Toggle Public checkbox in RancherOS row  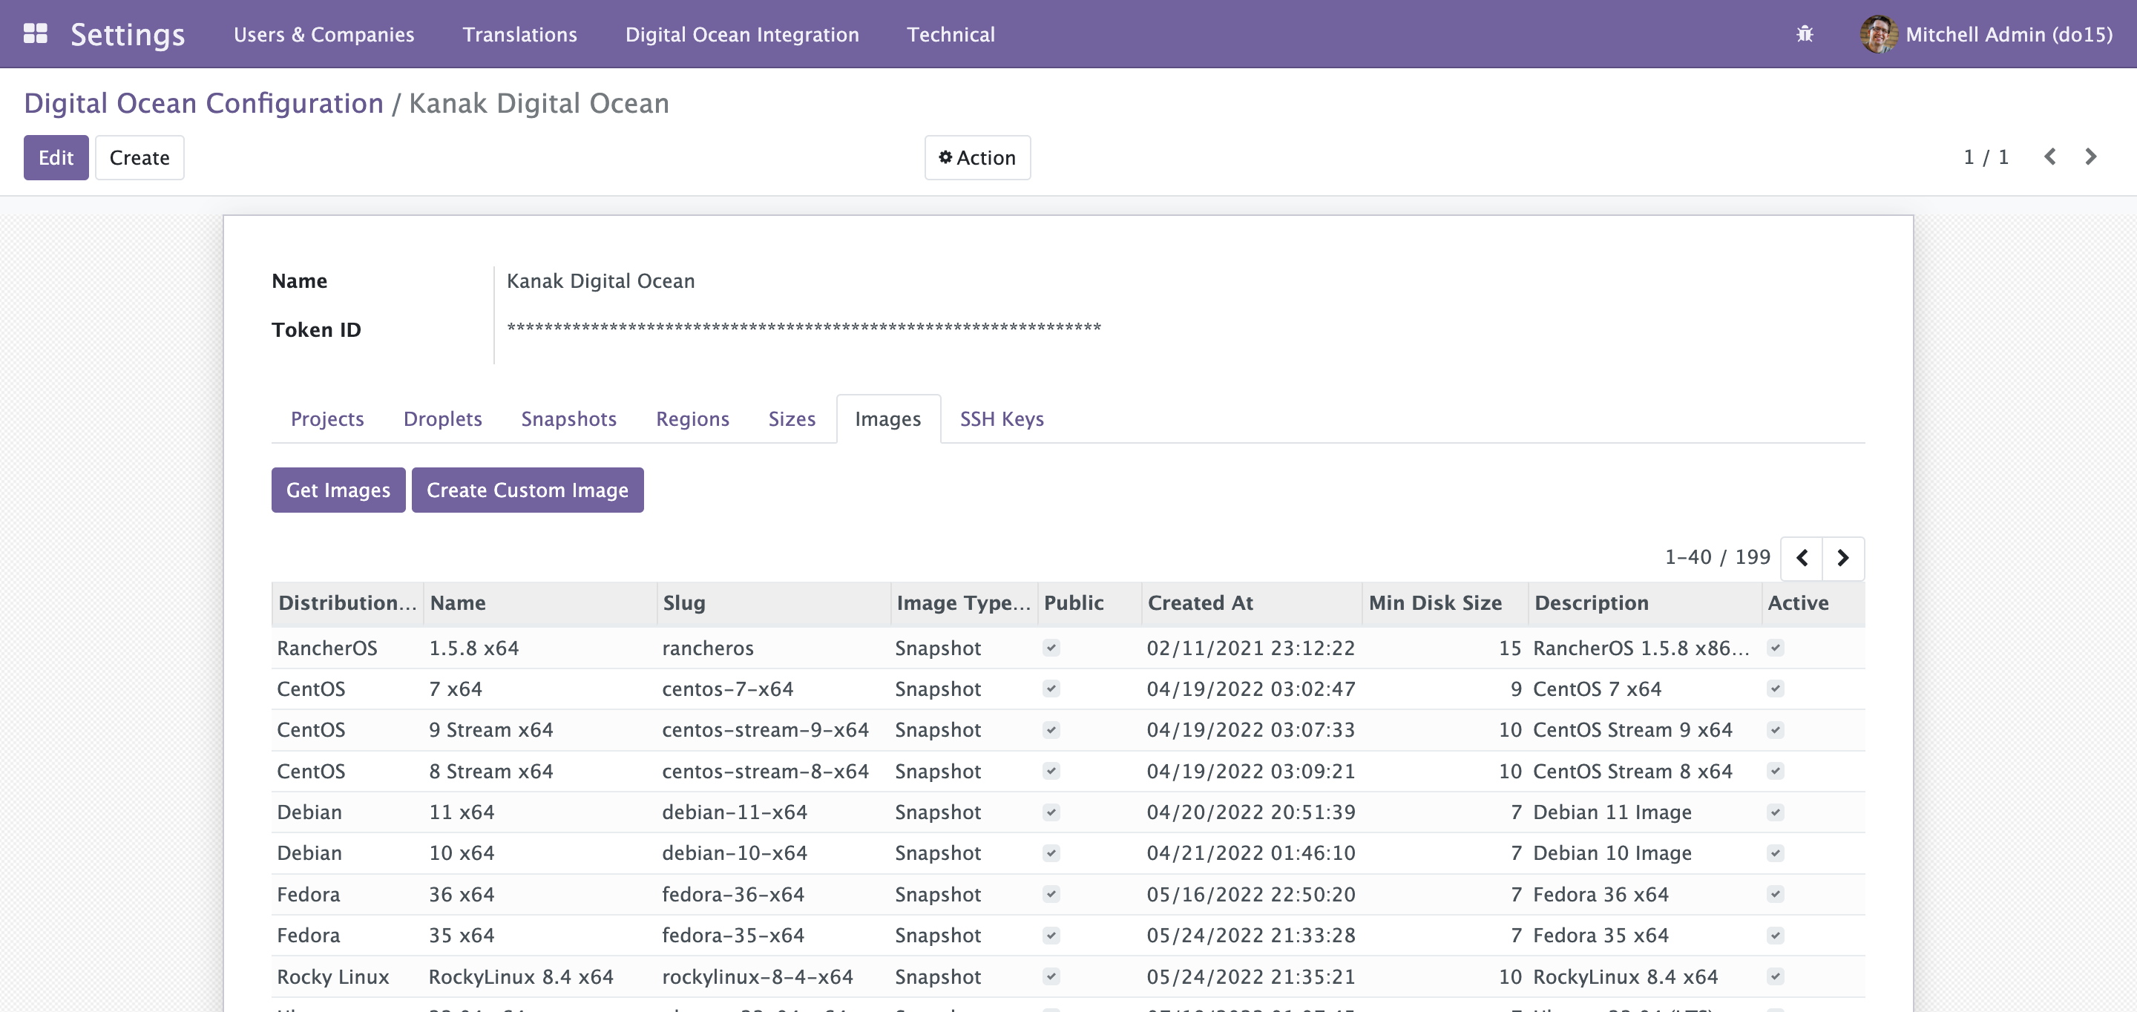1051,648
